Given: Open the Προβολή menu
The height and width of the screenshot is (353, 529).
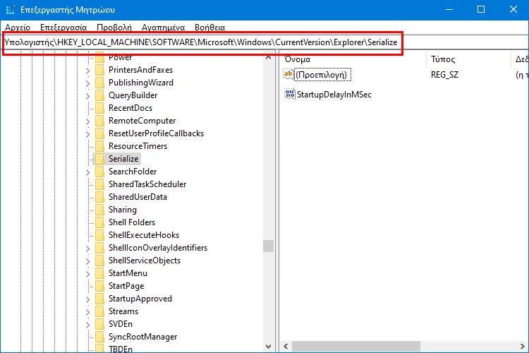Looking at the screenshot, I should click(114, 28).
